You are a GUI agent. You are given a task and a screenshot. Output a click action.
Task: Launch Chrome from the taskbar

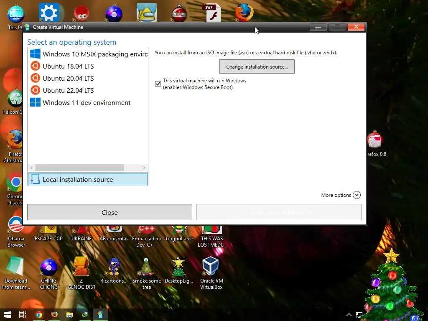tap(39, 315)
